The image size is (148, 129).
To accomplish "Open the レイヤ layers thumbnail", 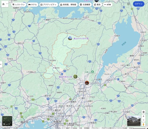I will 7,121.
